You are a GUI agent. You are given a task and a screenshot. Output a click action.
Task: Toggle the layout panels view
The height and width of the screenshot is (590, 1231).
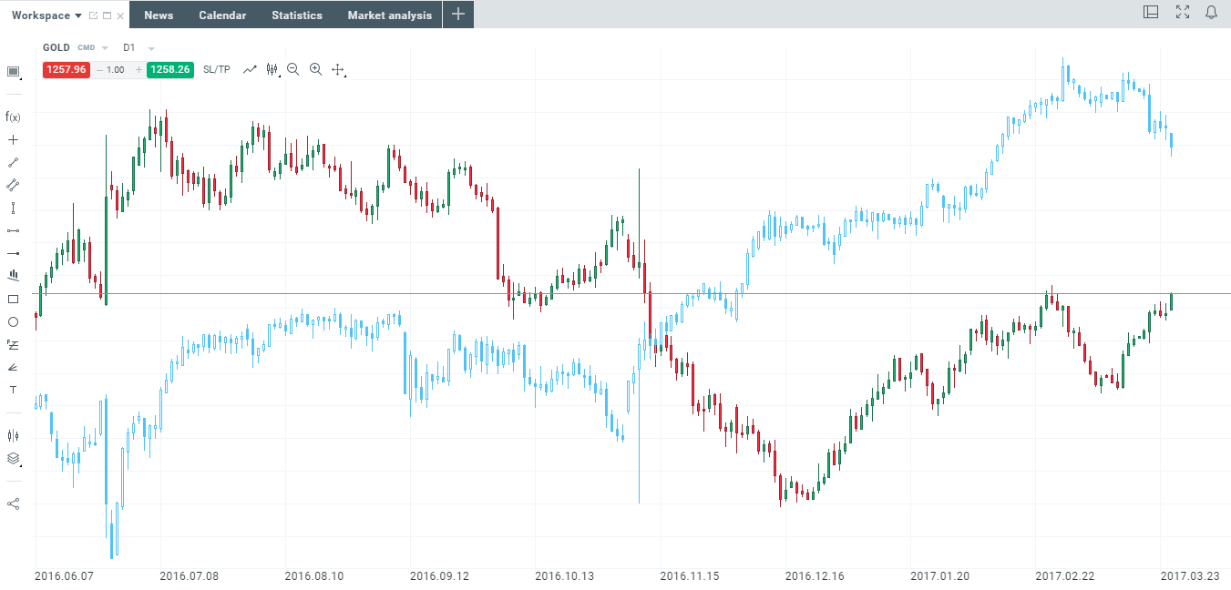tap(1151, 13)
